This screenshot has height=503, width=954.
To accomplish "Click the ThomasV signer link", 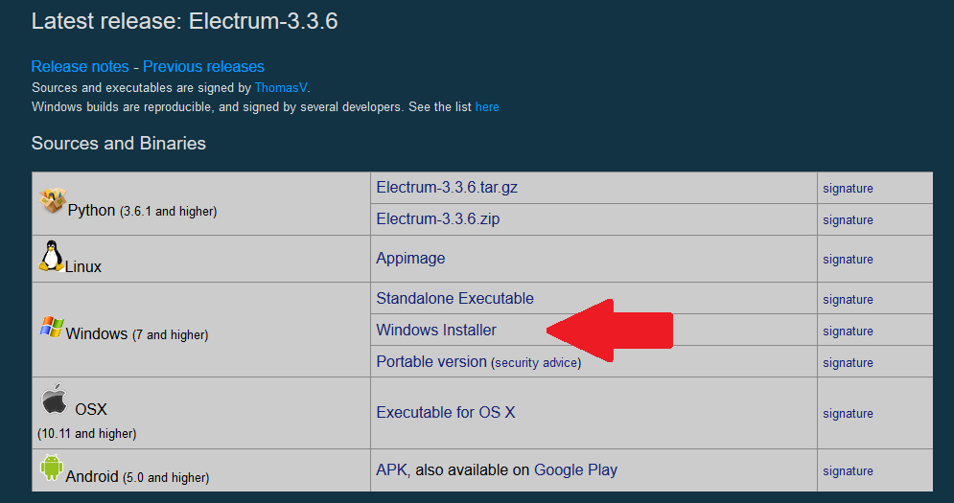I will coord(281,87).
